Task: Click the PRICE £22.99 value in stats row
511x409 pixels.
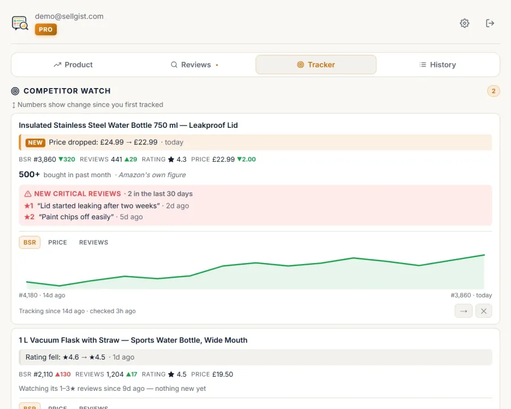Action: pos(223,160)
